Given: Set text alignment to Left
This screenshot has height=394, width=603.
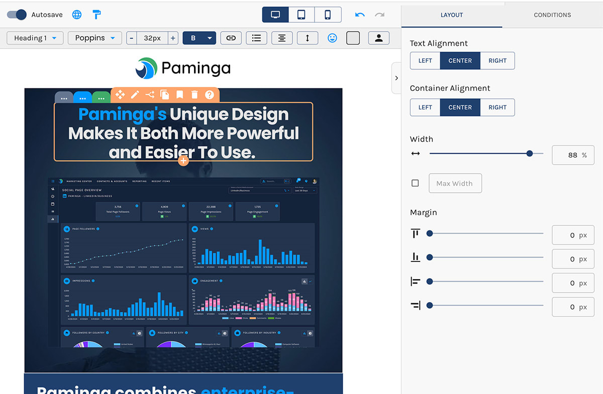Looking at the screenshot, I should tap(425, 61).
